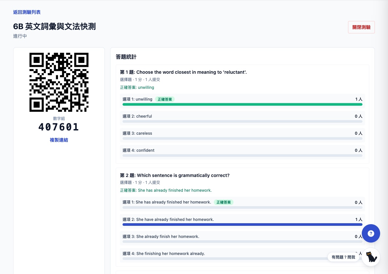Click question 2 title 'Which sentence is grammatically correct?'

175,175
